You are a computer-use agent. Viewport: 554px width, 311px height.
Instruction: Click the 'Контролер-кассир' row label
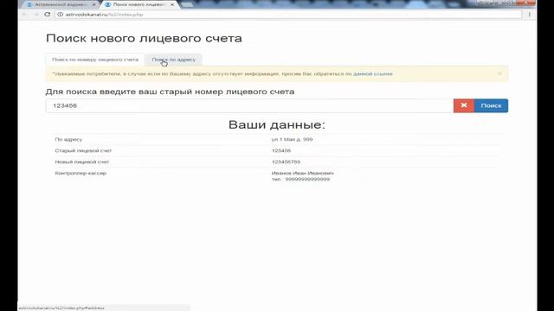point(81,173)
